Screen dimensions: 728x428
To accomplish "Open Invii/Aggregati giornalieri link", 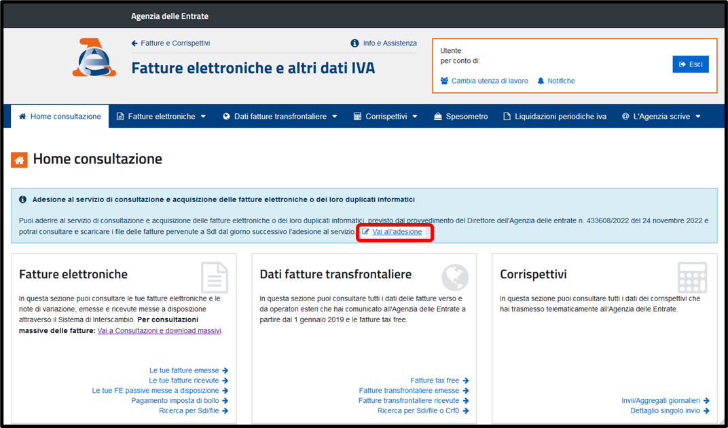I will click(x=661, y=401).
